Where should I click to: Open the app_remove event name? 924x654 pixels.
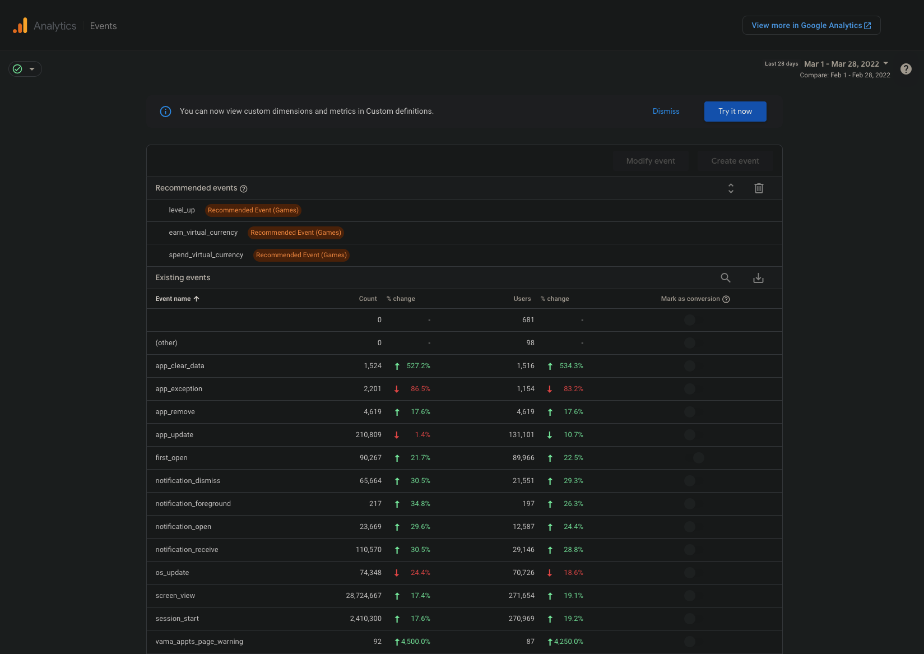175,412
